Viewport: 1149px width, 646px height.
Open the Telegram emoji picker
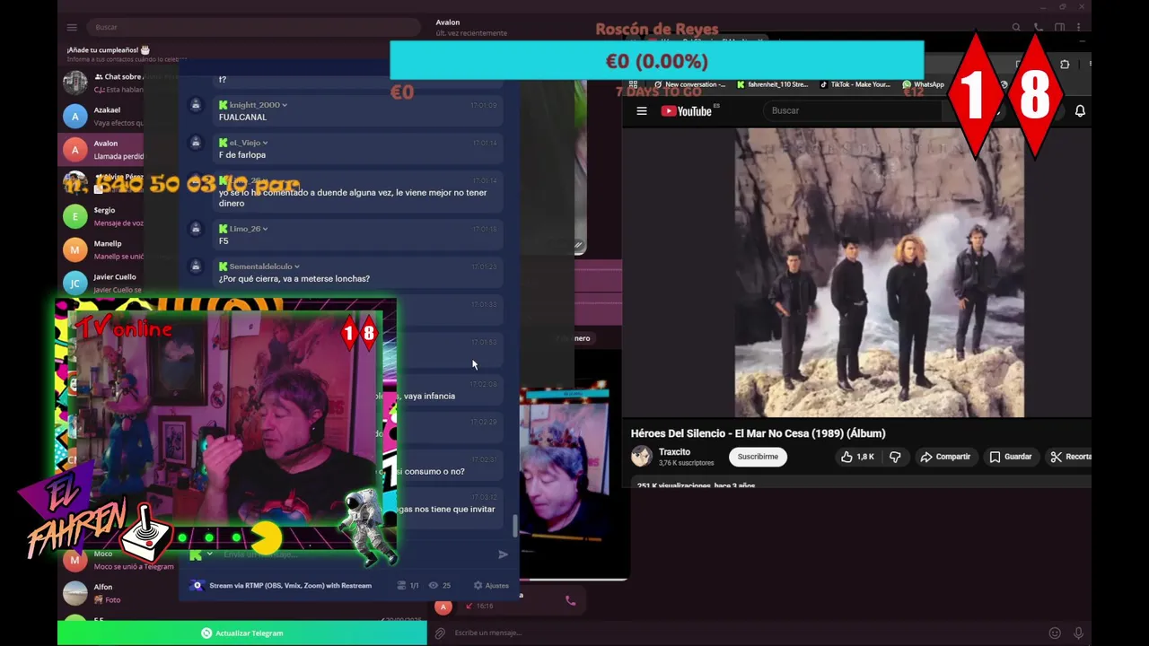(1055, 633)
